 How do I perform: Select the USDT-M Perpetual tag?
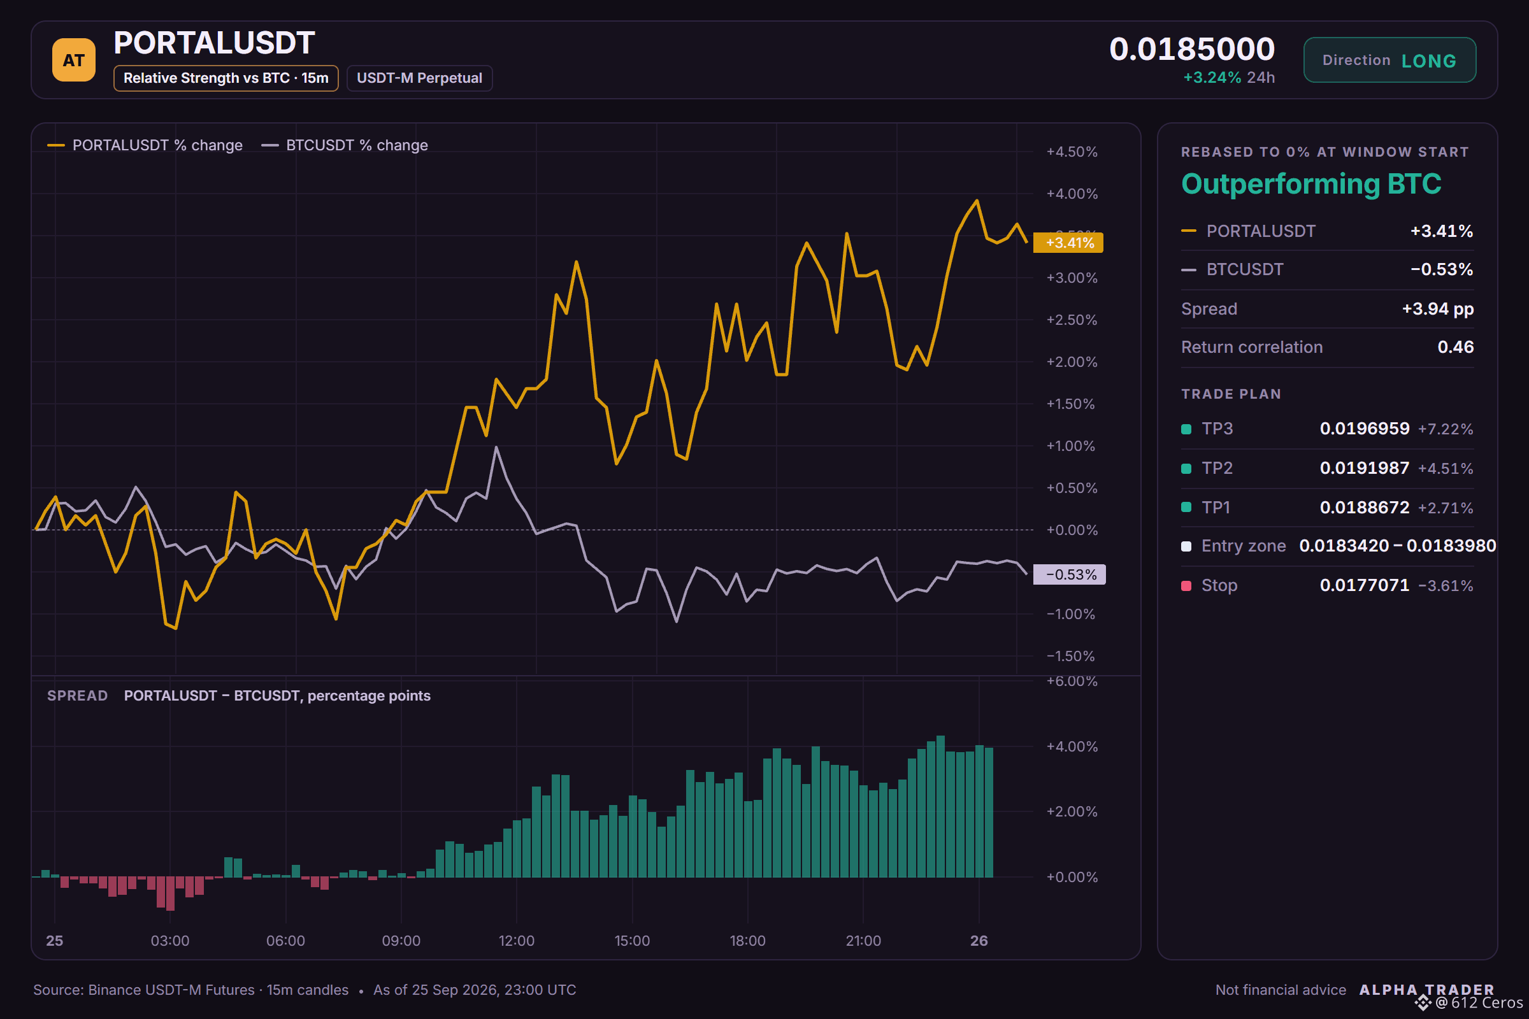419,78
